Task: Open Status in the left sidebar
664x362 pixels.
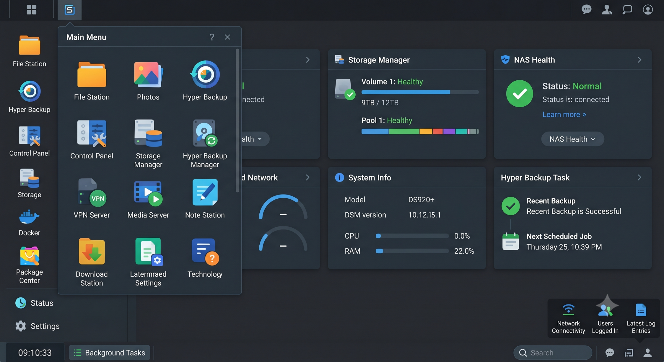Action: pos(34,303)
